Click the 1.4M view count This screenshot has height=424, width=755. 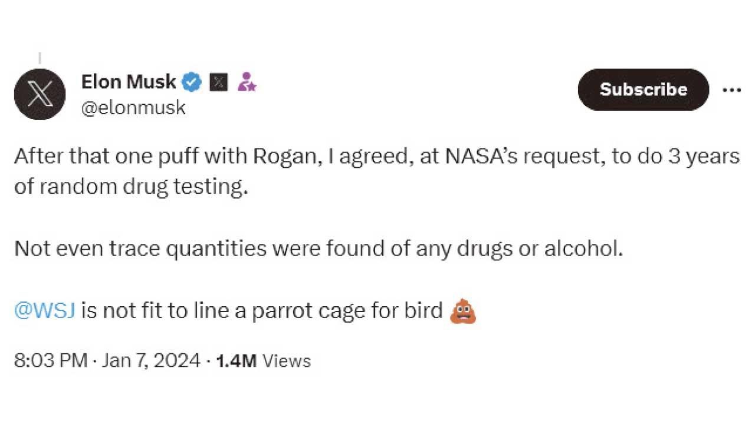coord(236,360)
